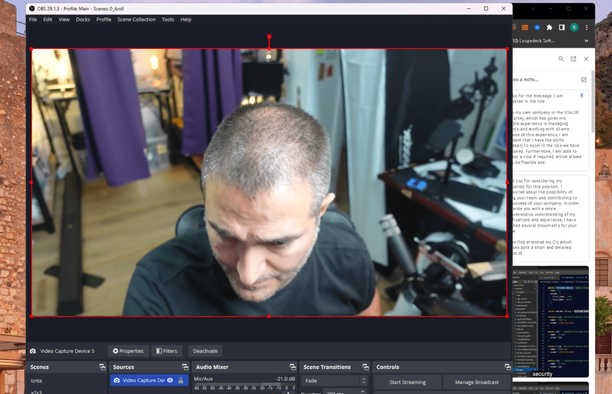This screenshot has height=394, width=612.
Task: Select the Video Capture Device source row
Action: (x=149, y=380)
